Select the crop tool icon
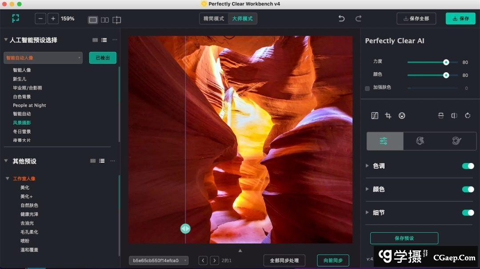The image size is (480, 269). click(x=388, y=116)
